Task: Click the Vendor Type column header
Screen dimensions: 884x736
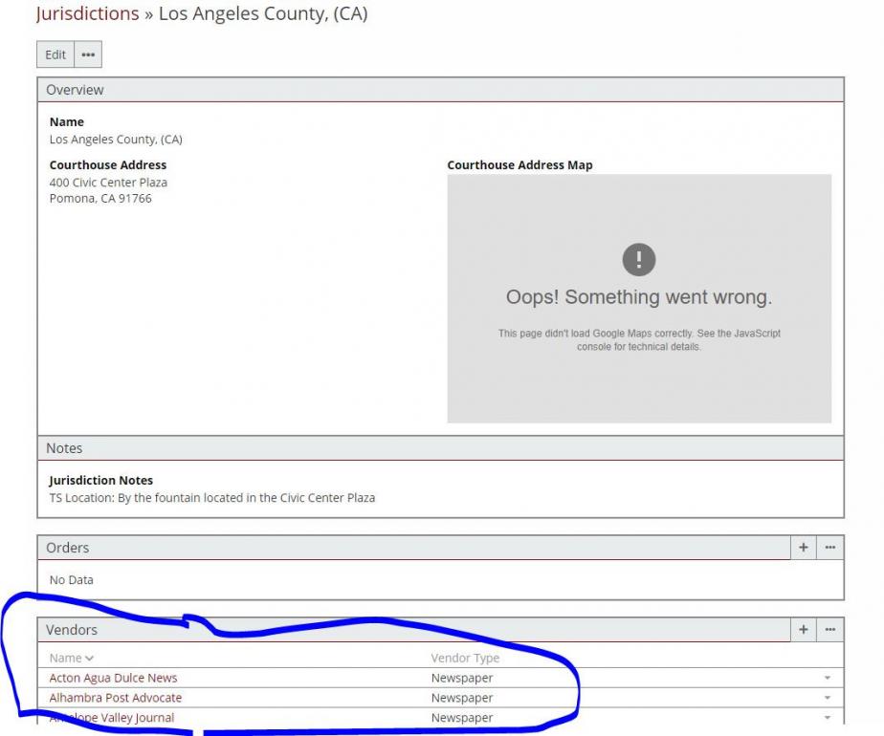Action: click(465, 658)
